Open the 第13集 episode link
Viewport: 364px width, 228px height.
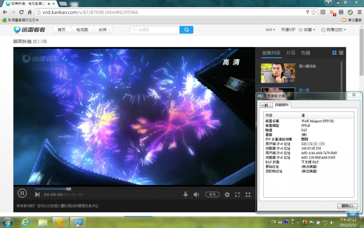pos(304,90)
